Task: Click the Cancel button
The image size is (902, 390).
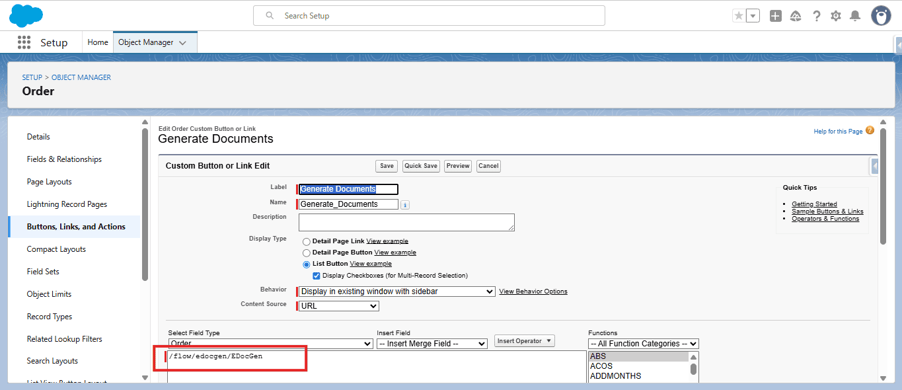Action: pyautogui.click(x=488, y=166)
